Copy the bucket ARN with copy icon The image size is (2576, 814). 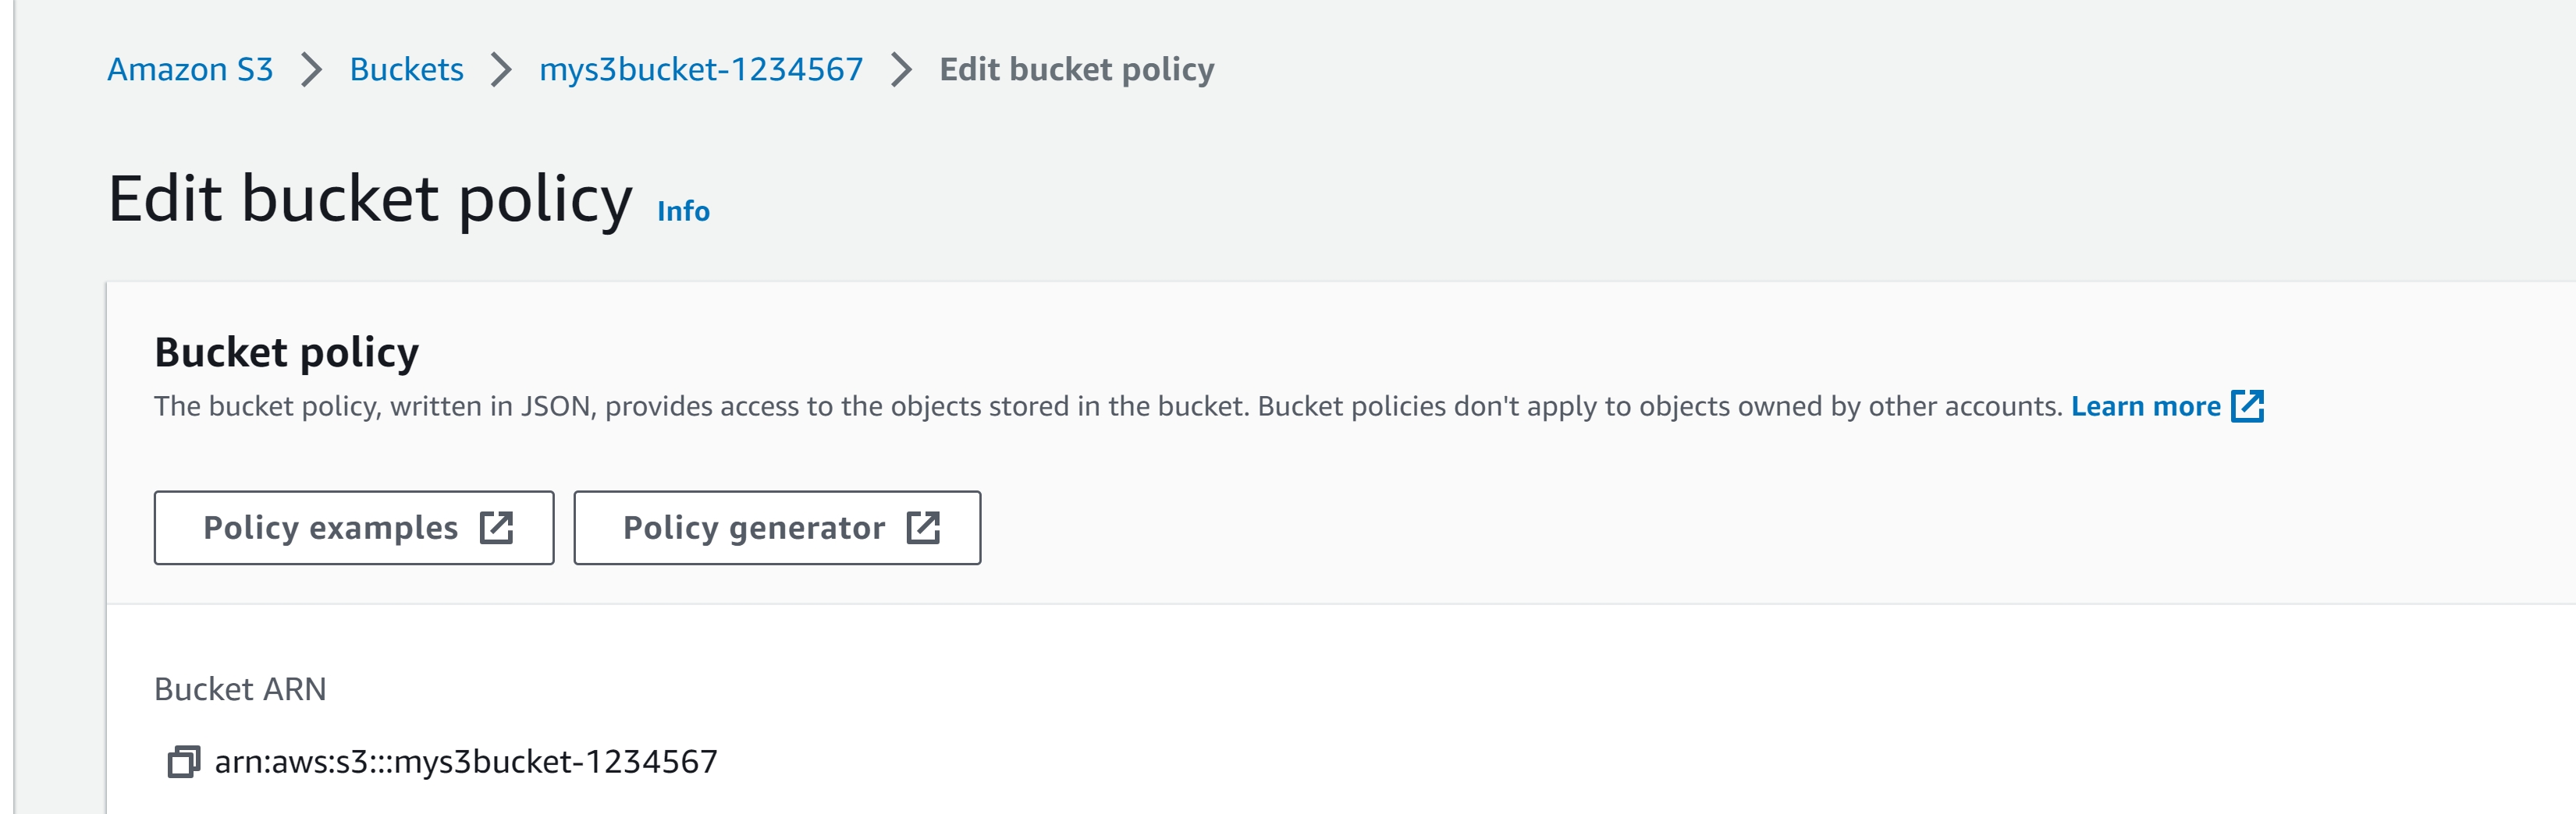pyautogui.click(x=183, y=762)
